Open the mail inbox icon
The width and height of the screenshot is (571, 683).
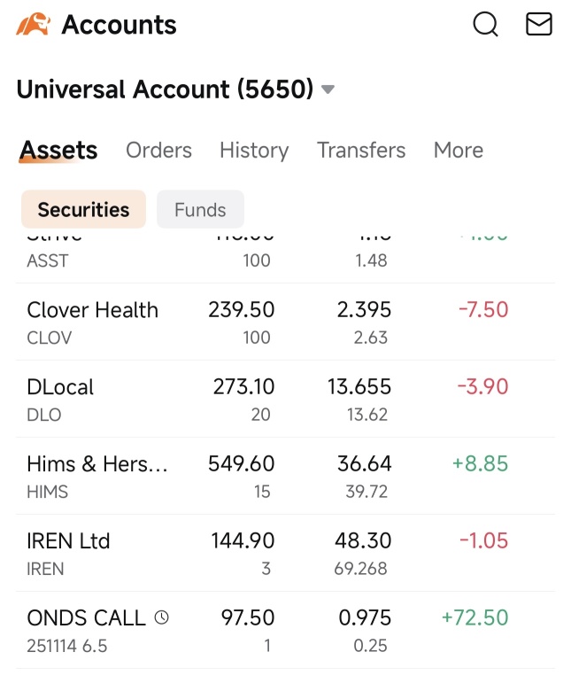coord(539,24)
